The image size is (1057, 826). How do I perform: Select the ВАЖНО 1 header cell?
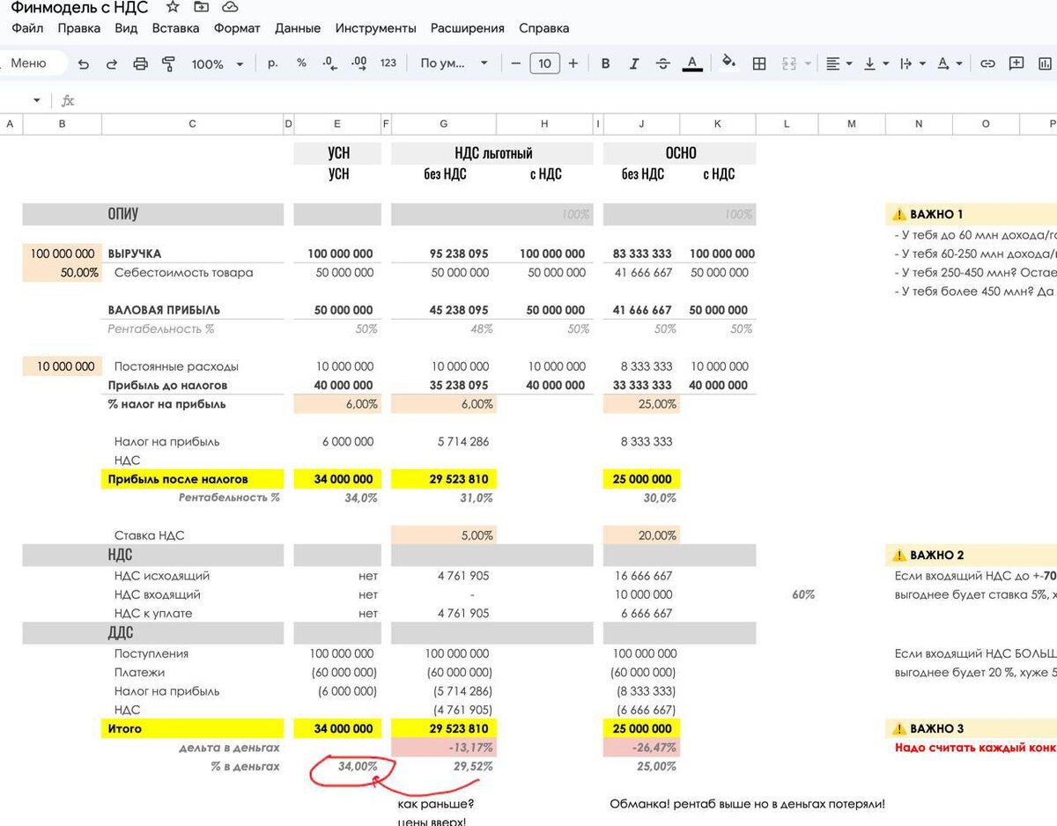click(x=971, y=214)
